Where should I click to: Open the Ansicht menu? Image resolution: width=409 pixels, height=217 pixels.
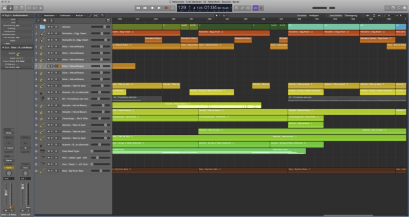click(x=81, y=16)
